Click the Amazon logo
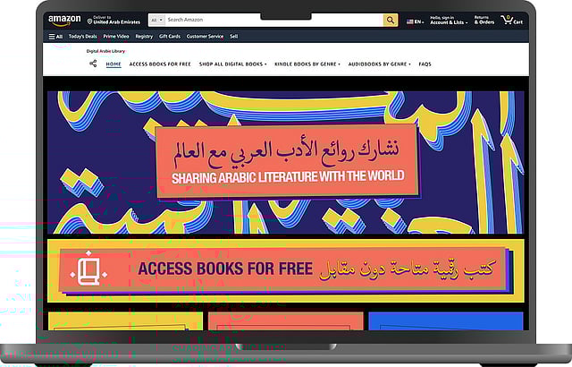Image resolution: width=572 pixels, height=367 pixels. 64,19
